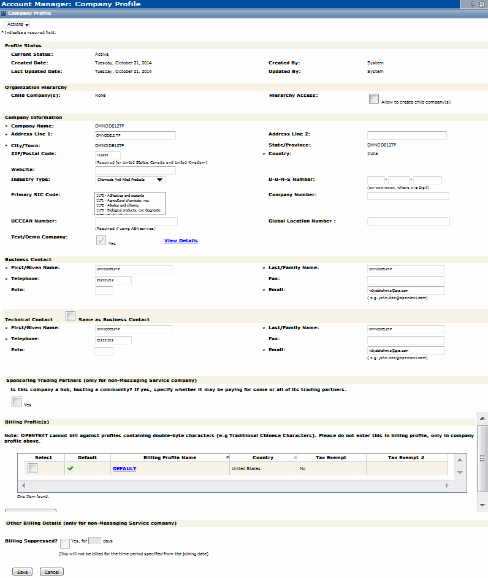The image size is (488, 578).
Task: Click the icon right of the help icon
Action: click(482, 4)
